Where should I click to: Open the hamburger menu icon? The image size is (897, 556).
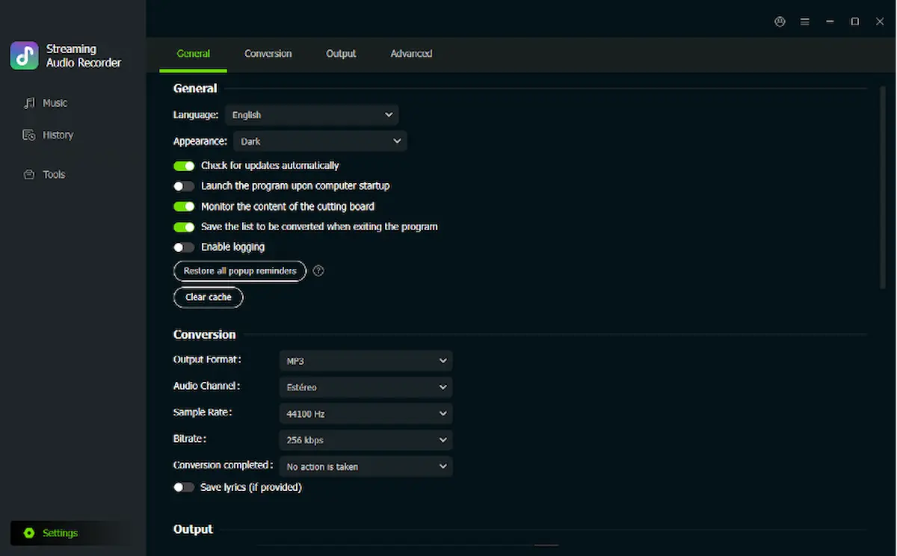coord(805,22)
